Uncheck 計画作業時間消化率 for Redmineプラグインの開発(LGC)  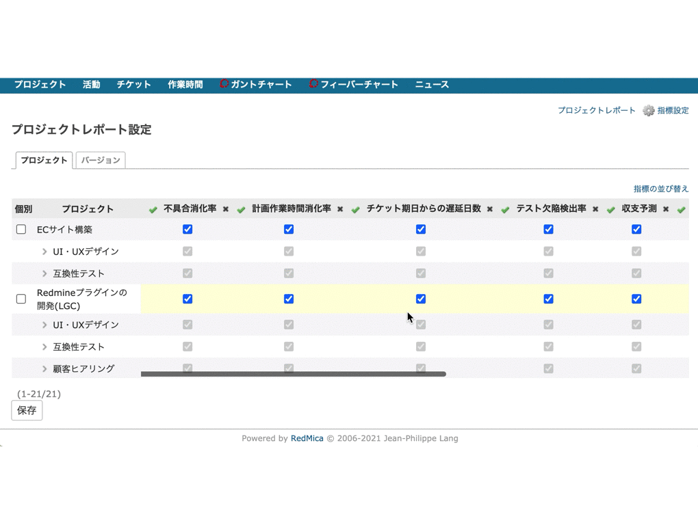[289, 299]
